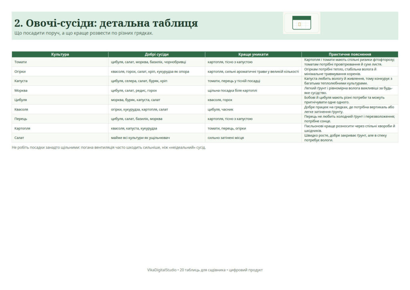The height and width of the screenshot is (290, 410).
Task: Select the 'Квасоля' cell in Культура column
Action: [x=60, y=109]
